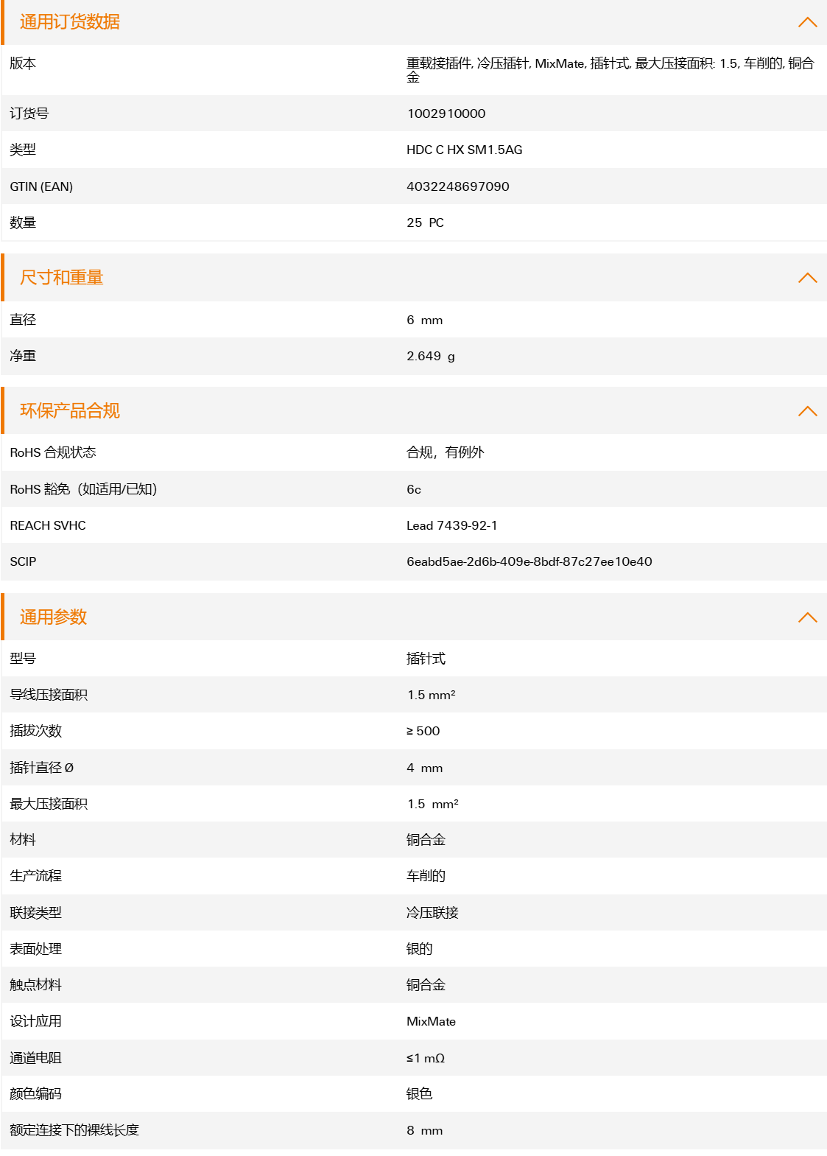827x1156 pixels.
Task: Click the 订货号 row label
Action: point(29,113)
